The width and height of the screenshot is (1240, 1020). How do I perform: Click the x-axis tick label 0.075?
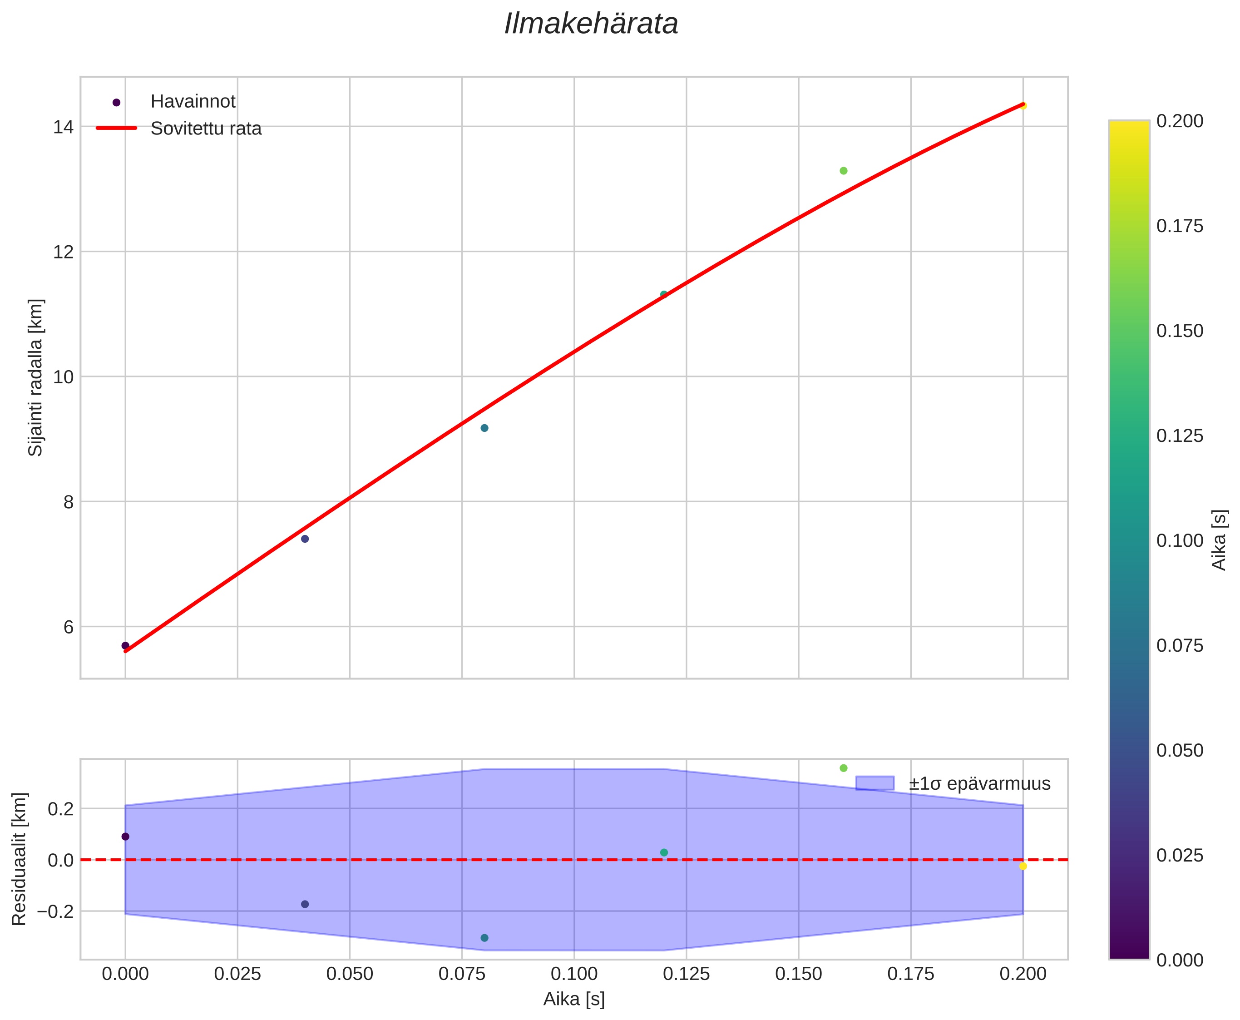(462, 974)
